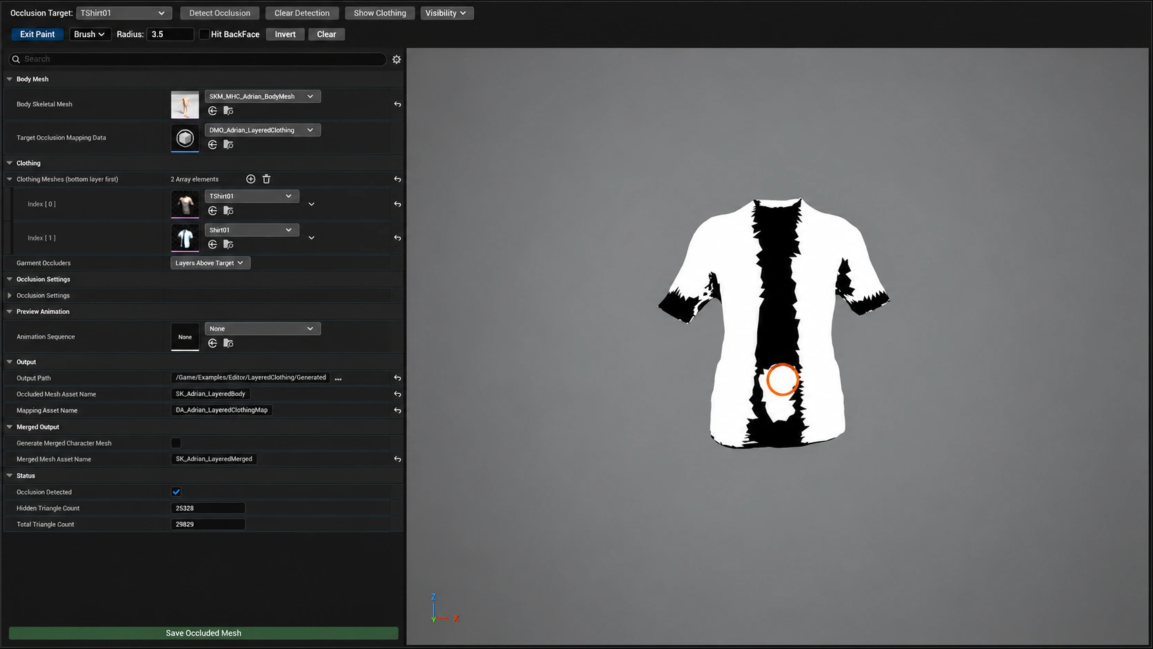Image resolution: width=1153 pixels, height=649 pixels.
Task: Reset Index 1 clothing mesh to default
Action: pos(397,238)
